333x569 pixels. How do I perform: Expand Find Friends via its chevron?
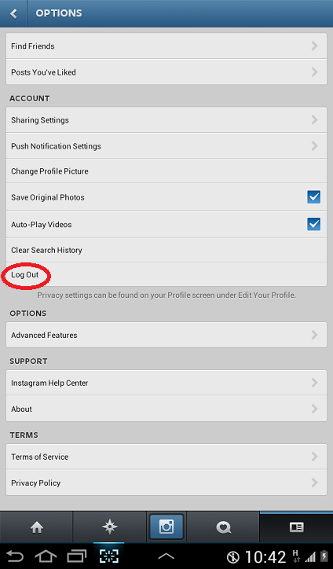coord(315,46)
